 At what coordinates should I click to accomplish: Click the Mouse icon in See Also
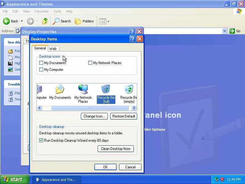coord(10,57)
